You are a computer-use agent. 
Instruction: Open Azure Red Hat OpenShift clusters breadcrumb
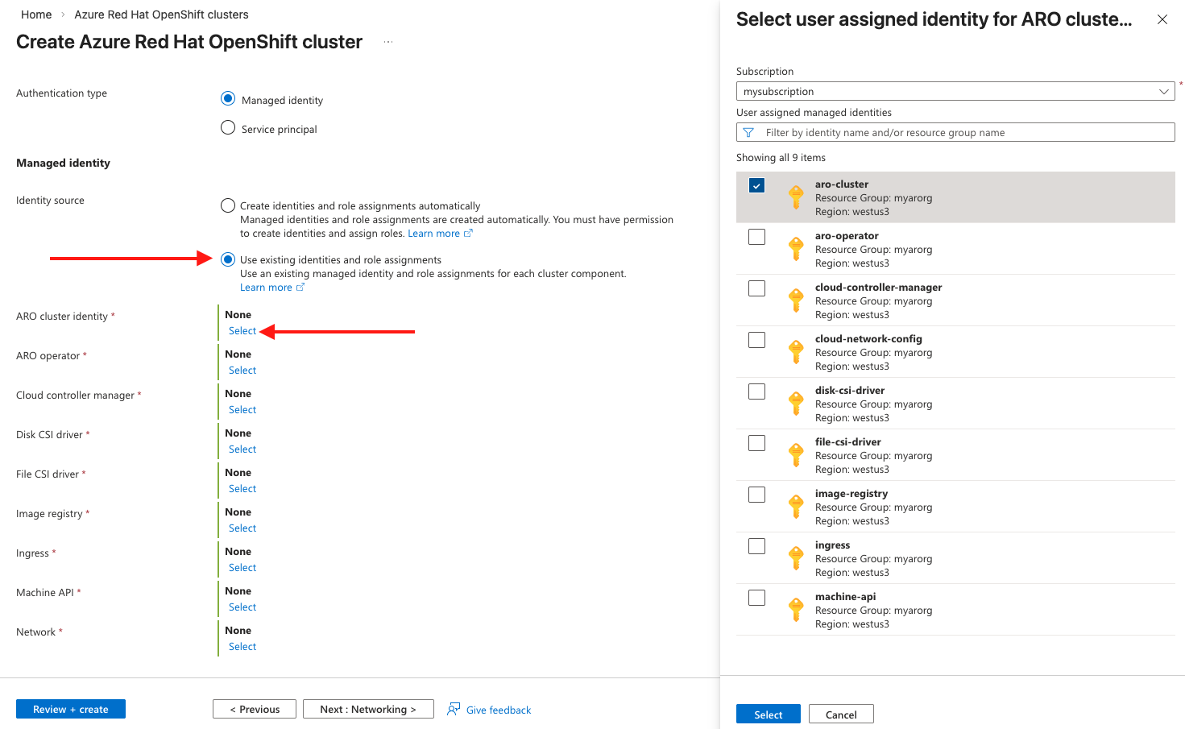click(x=161, y=14)
